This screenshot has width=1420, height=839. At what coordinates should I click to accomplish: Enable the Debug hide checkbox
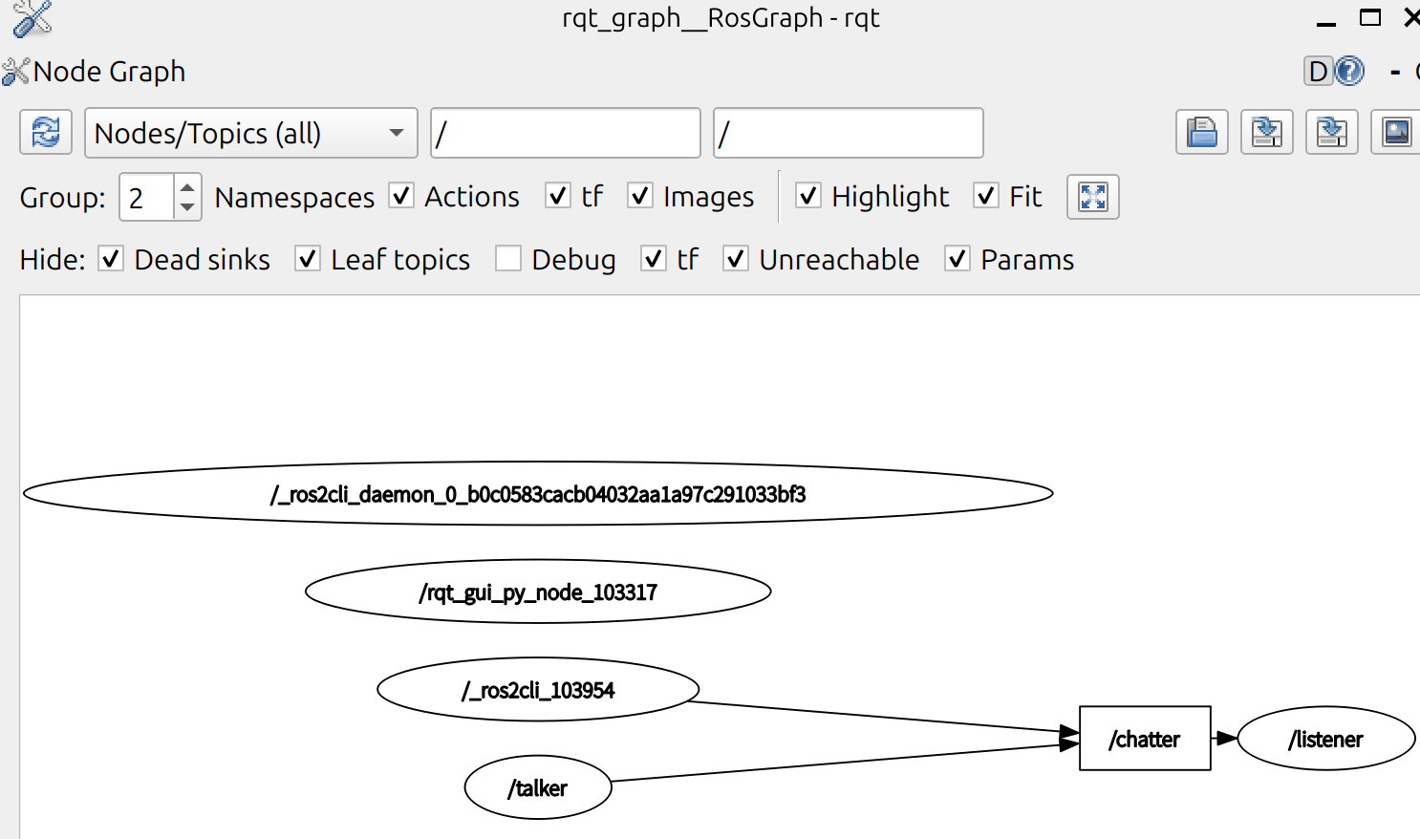click(508, 259)
